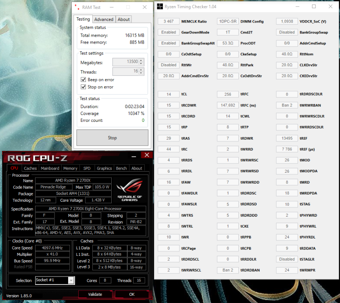Click the tWRMPR value field showing 24

[287, 270]
